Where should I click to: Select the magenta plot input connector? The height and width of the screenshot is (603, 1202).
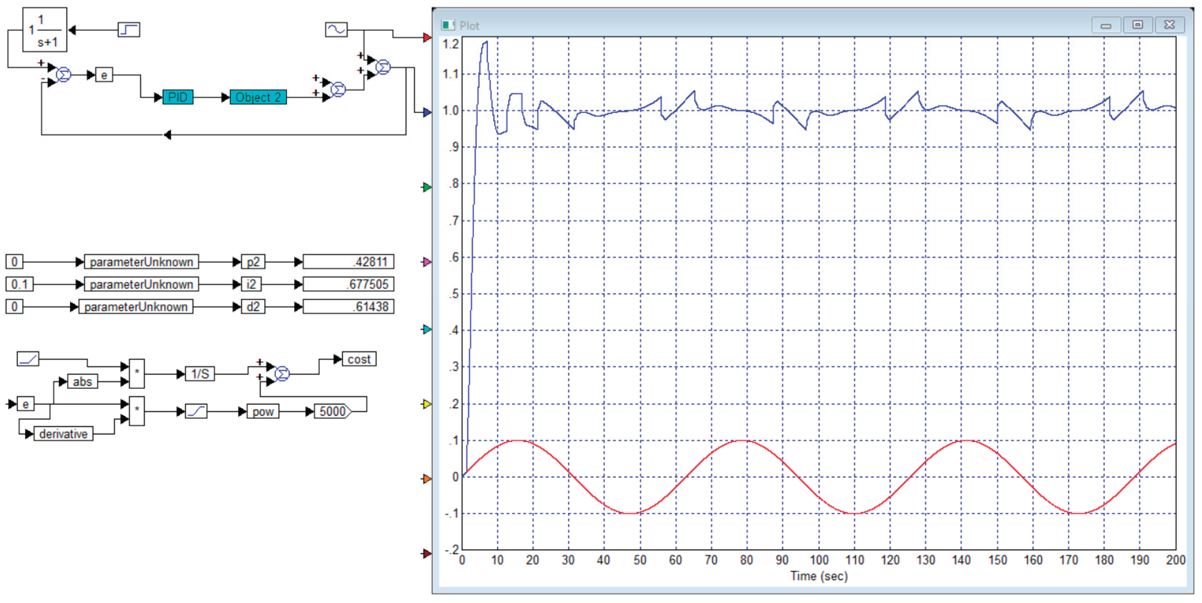point(427,263)
